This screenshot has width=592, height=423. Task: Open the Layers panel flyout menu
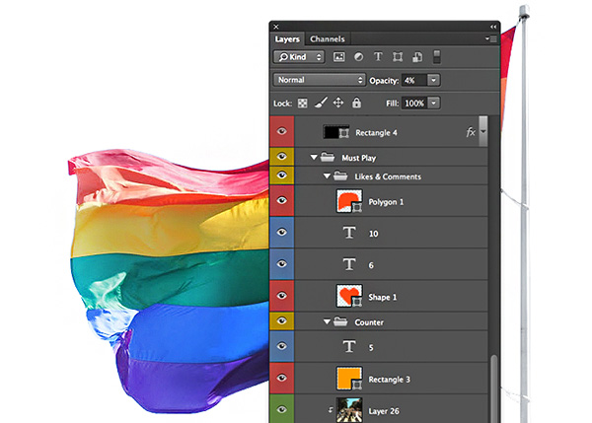[491, 39]
